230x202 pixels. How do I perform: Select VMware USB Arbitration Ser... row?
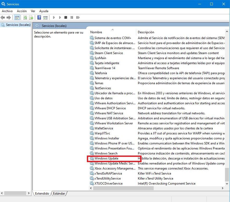point(157,118)
